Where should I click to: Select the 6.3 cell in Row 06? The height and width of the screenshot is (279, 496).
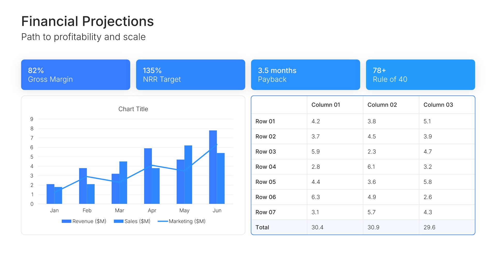tap(316, 197)
